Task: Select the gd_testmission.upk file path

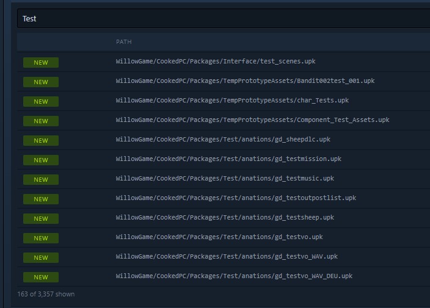Action: [228, 159]
